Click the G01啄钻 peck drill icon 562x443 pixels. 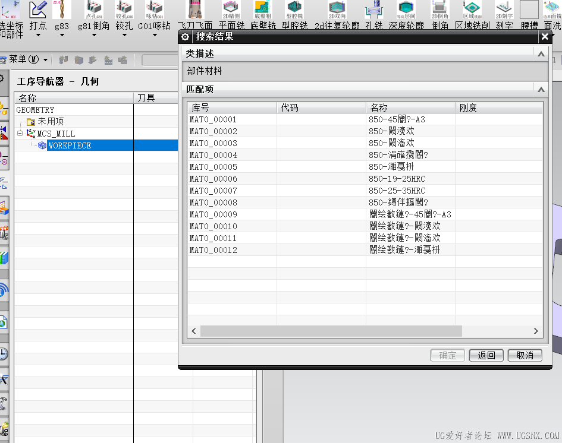[155, 10]
